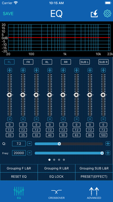Image resolution: width=113 pixels, height=202 pixels.
Task: Increase the 25 Hz band with plus
Action: (x=23, y=70)
